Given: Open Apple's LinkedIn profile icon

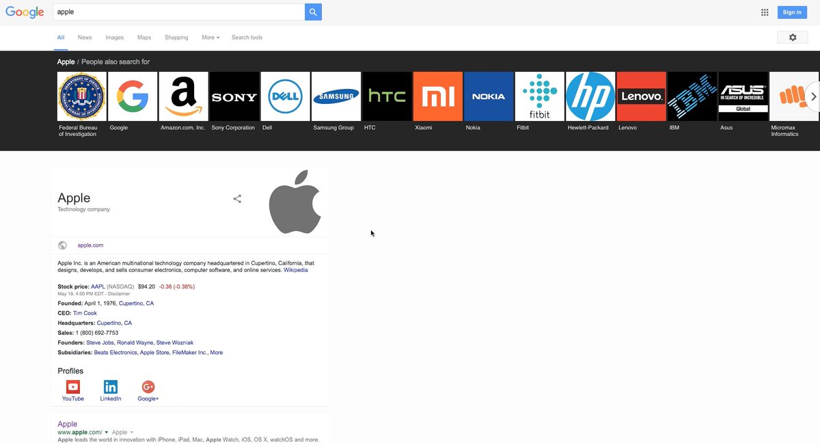Looking at the screenshot, I should tap(111, 387).
